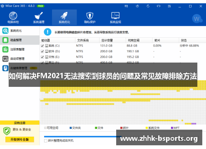This screenshot has width=206, height=149.
Task: Click the red 碎片 legend swatch
Action: pyautogui.click(x=122, y=128)
